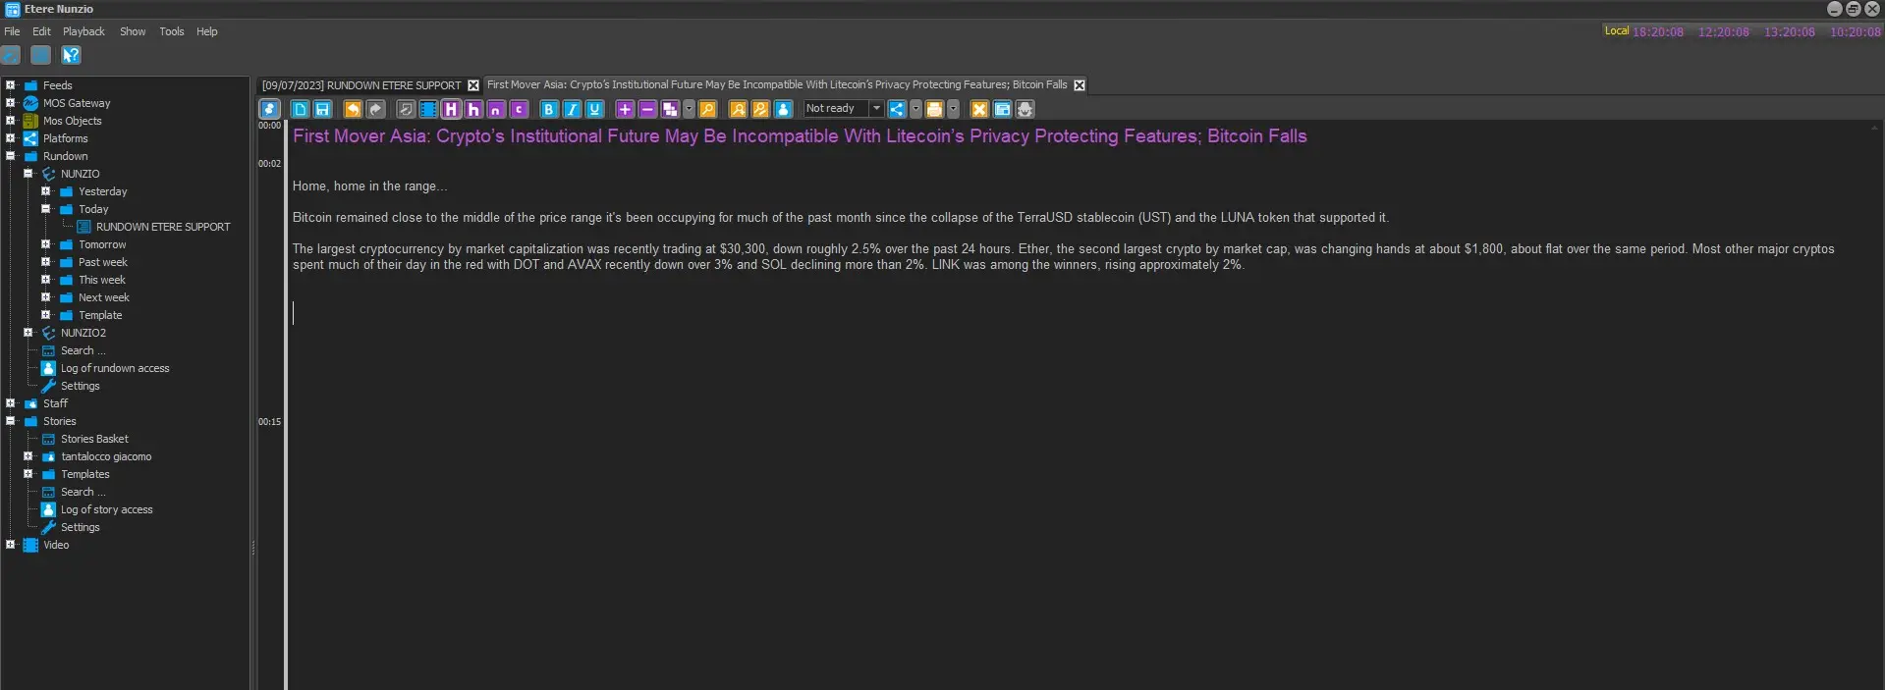Click the filmstrip video icon in toolbar
The width and height of the screenshot is (1885, 690).
428,109
